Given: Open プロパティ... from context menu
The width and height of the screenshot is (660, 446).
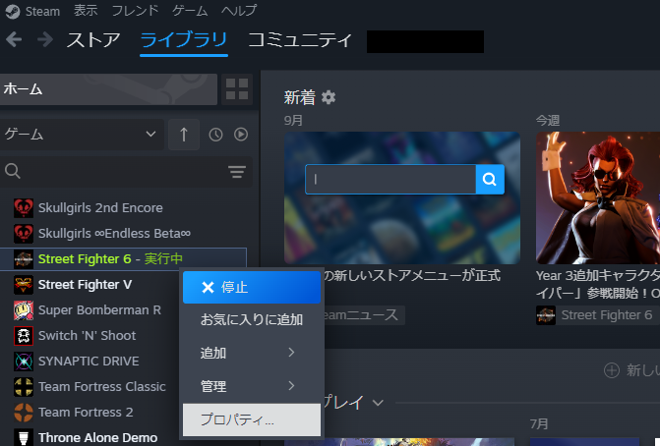Looking at the screenshot, I should pos(252,419).
